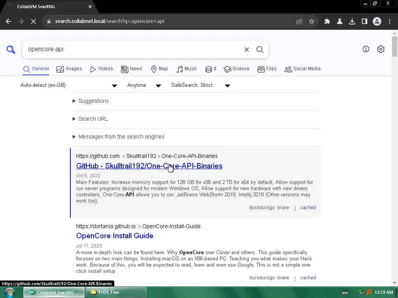Open the profile avatar menu
Screen dimensions: 398x298
pyautogui.click(x=377, y=22)
